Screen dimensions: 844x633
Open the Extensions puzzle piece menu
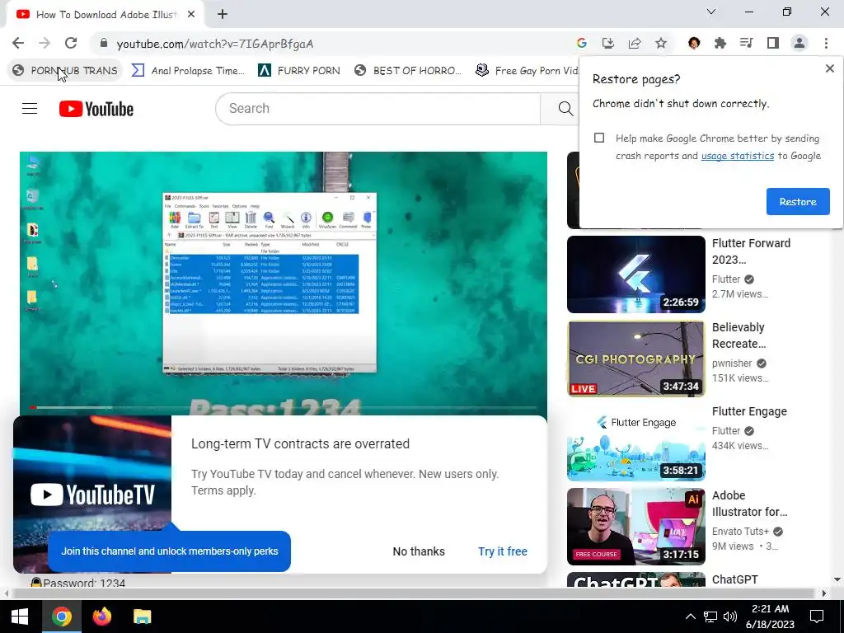click(720, 43)
